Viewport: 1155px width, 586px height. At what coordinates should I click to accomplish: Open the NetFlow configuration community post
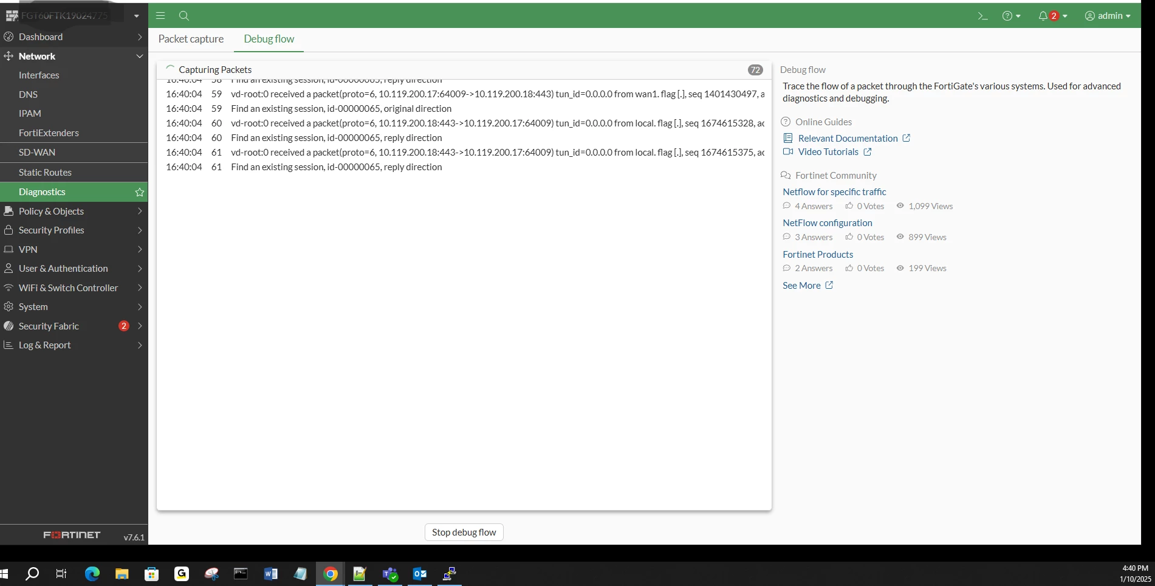pyautogui.click(x=827, y=223)
